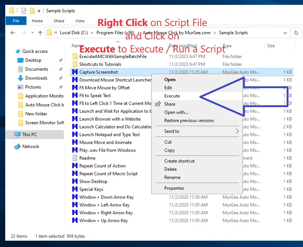Click the Properties checkmark icon in title bar
The width and height of the screenshot is (303, 247).
click(x=24, y=11)
